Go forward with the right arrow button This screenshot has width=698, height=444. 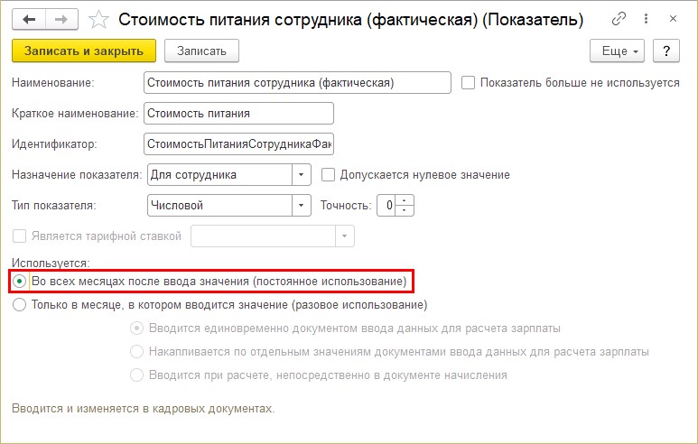tap(61, 20)
